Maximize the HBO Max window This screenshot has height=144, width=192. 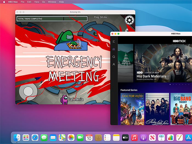118,34
